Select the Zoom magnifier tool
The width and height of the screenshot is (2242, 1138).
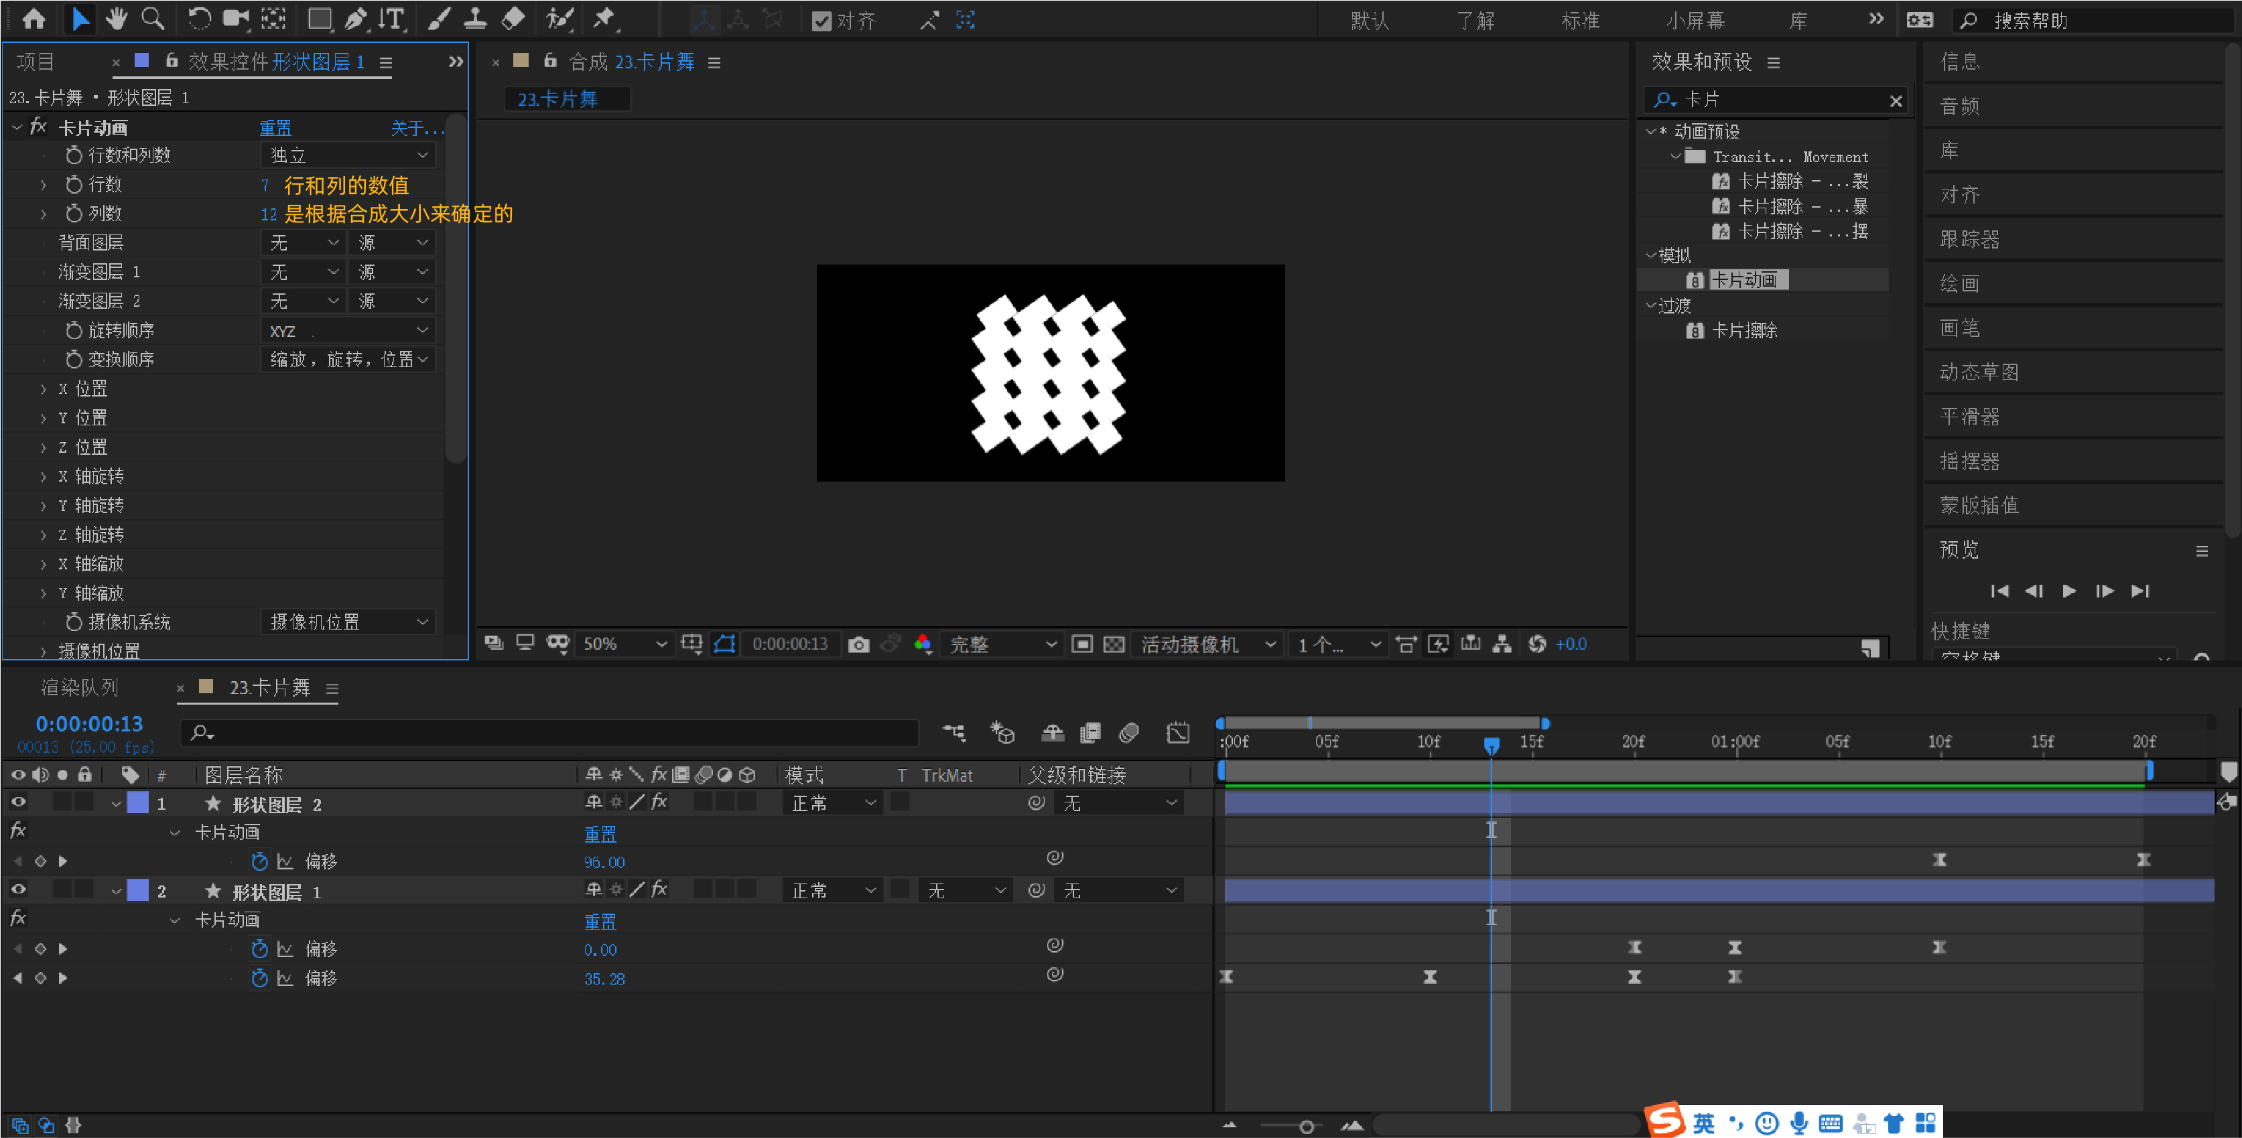[x=153, y=19]
